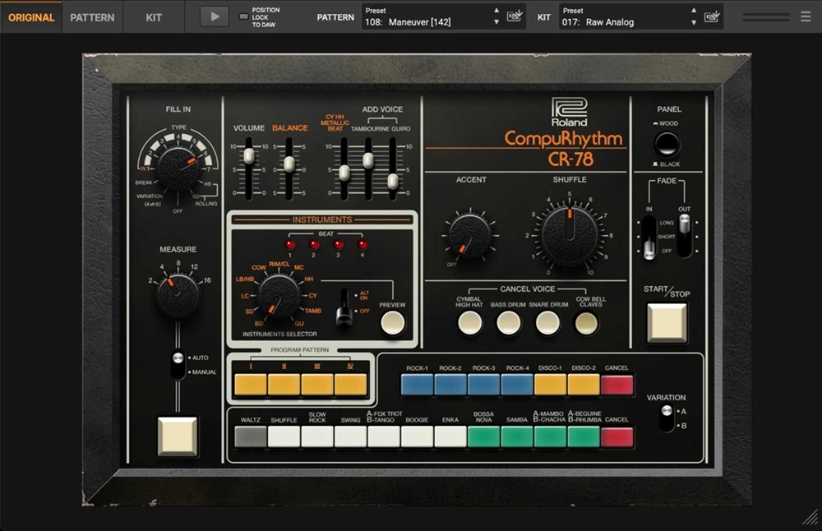822x531 pixels.
Task: Save the Pattern preset using the floppy icon
Action: click(514, 16)
